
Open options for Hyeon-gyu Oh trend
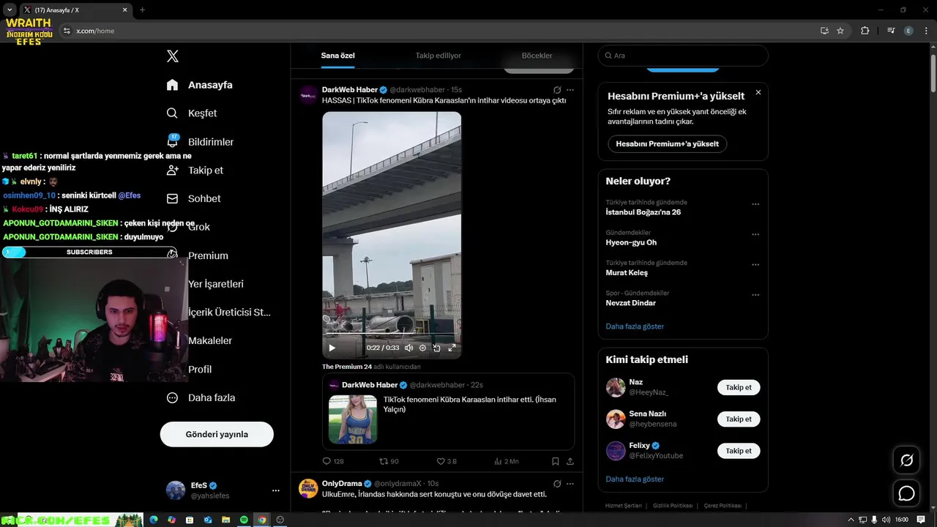tap(755, 234)
